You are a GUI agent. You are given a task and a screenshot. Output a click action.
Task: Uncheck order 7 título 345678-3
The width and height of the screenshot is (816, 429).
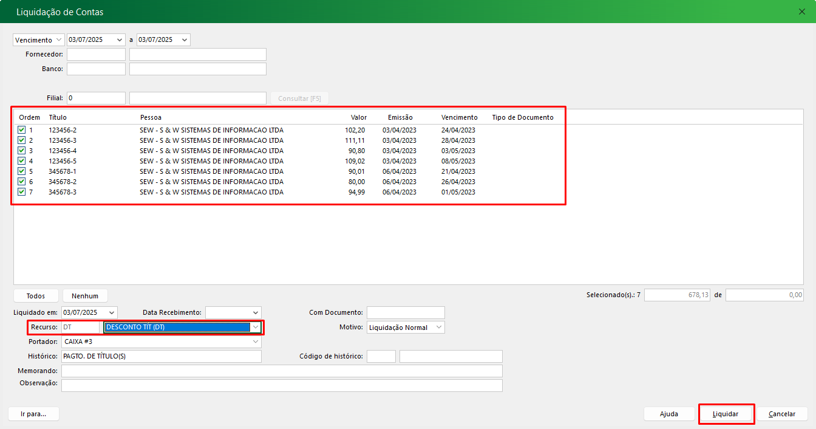tap(22, 192)
